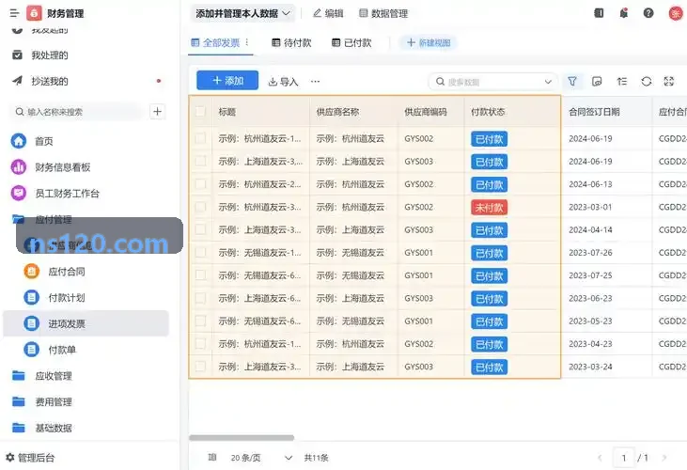Click 未付款 red status tag

tap(490, 207)
